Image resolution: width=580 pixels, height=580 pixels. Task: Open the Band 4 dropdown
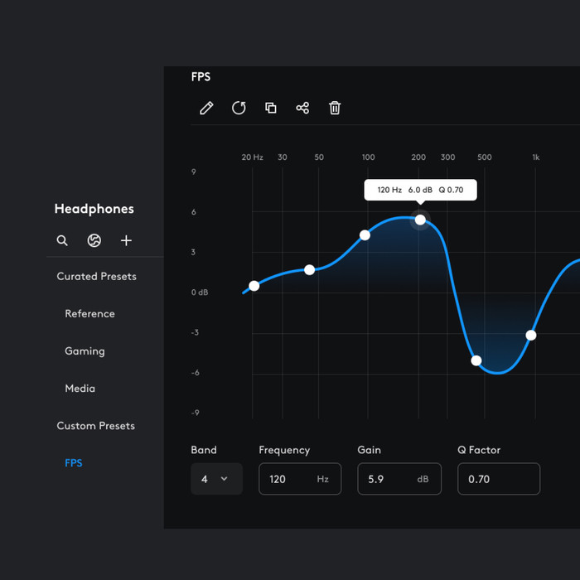tap(216, 479)
